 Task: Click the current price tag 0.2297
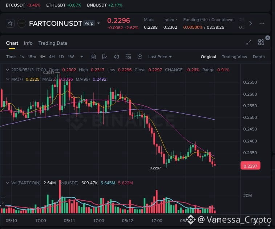(x=250, y=166)
